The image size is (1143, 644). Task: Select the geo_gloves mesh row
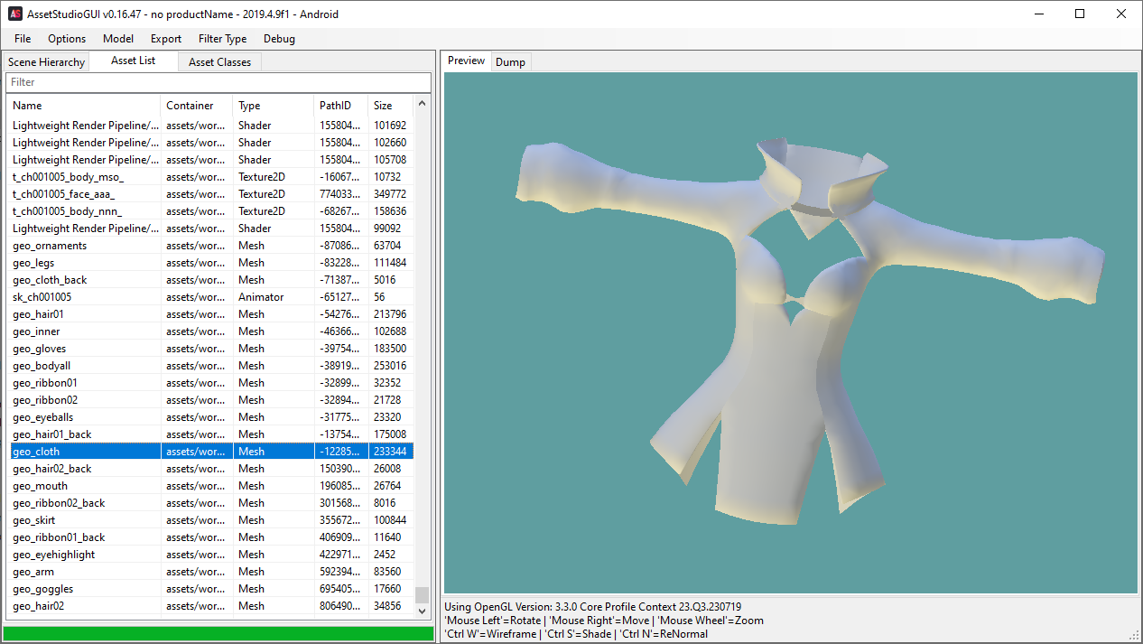click(211, 349)
